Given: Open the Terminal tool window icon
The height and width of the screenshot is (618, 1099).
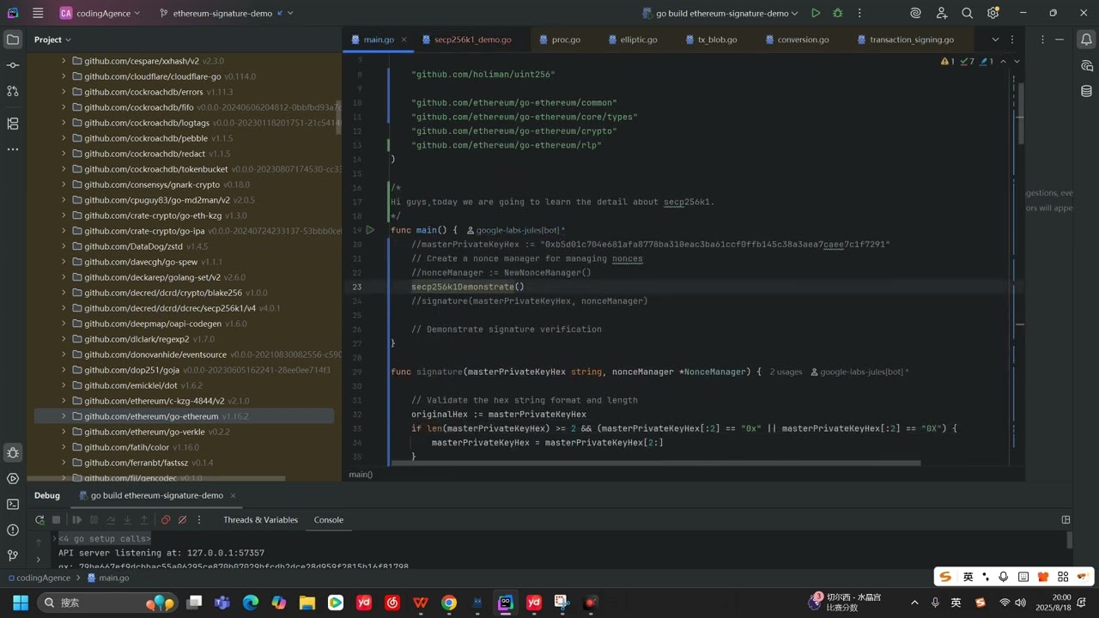Looking at the screenshot, I should coord(12,505).
